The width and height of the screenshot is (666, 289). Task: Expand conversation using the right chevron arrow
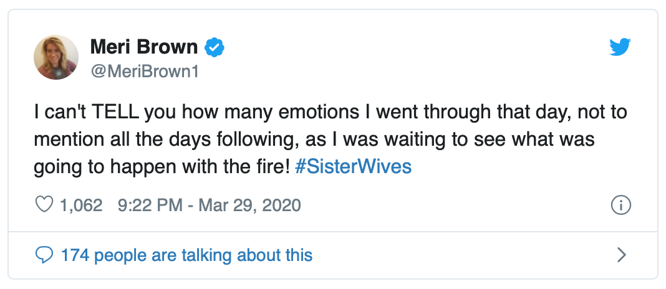click(621, 255)
